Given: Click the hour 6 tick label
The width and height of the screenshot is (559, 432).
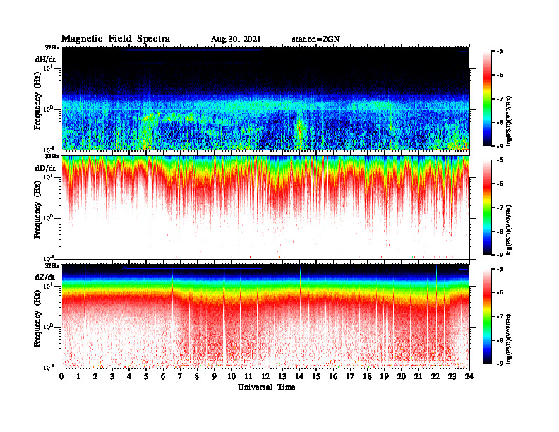Looking at the screenshot, I should pos(164,377).
